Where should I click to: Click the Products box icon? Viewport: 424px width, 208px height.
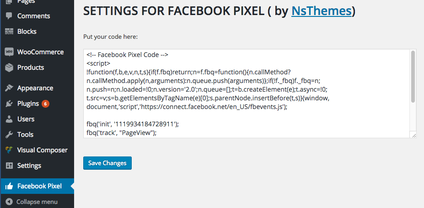9,68
